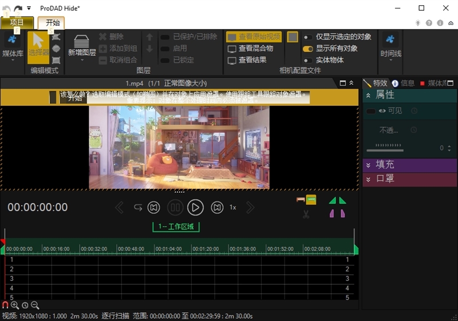The height and width of the screenshot is (321, 458).
Task: Toggle 仅显示选定的对象 switch
Action: click(307, 37)
